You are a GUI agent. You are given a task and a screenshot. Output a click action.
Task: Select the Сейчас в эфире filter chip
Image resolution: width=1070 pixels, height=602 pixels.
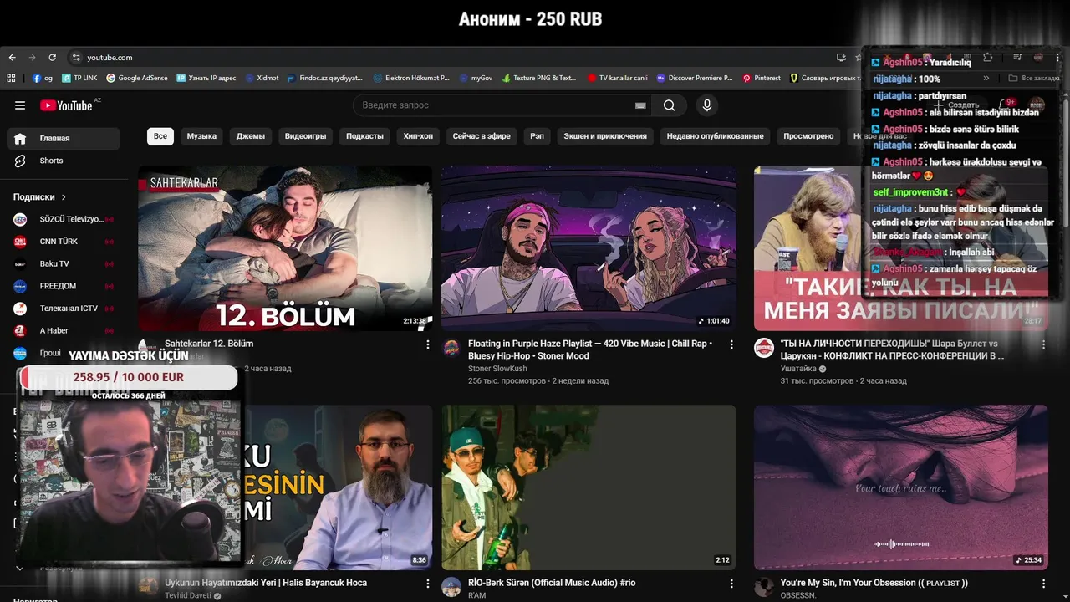[481, 136]
